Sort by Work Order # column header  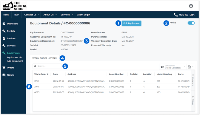tap(41, 74)
